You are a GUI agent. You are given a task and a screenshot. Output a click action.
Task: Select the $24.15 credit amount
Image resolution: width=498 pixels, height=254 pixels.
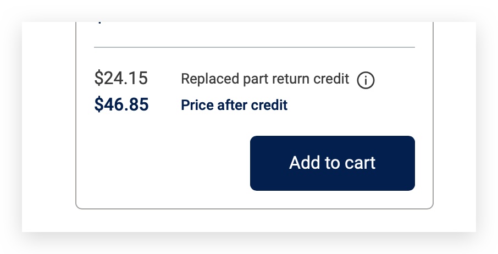pyautogui.click(x=121, y=78)
